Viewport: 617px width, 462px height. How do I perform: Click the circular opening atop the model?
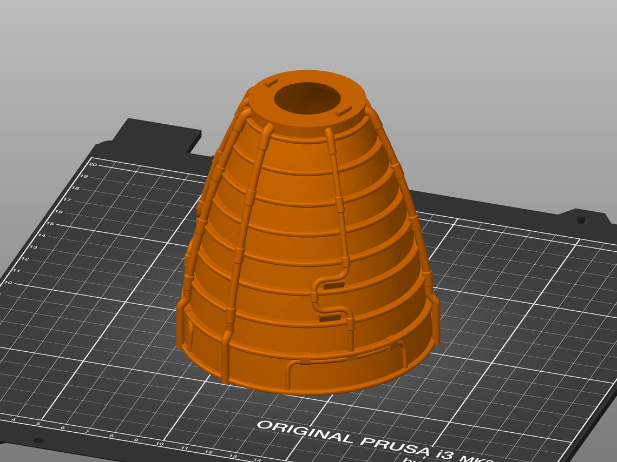(308, 97)
